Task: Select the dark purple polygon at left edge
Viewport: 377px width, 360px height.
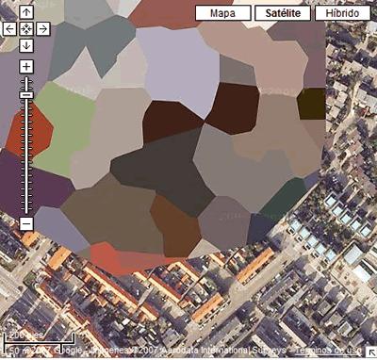Action: click(35, 186)
